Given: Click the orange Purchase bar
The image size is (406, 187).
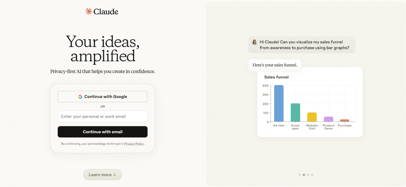Looking at the screenshot, I should tap(345, 121).
